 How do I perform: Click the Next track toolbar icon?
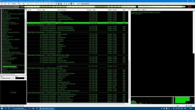pos(41,4)
